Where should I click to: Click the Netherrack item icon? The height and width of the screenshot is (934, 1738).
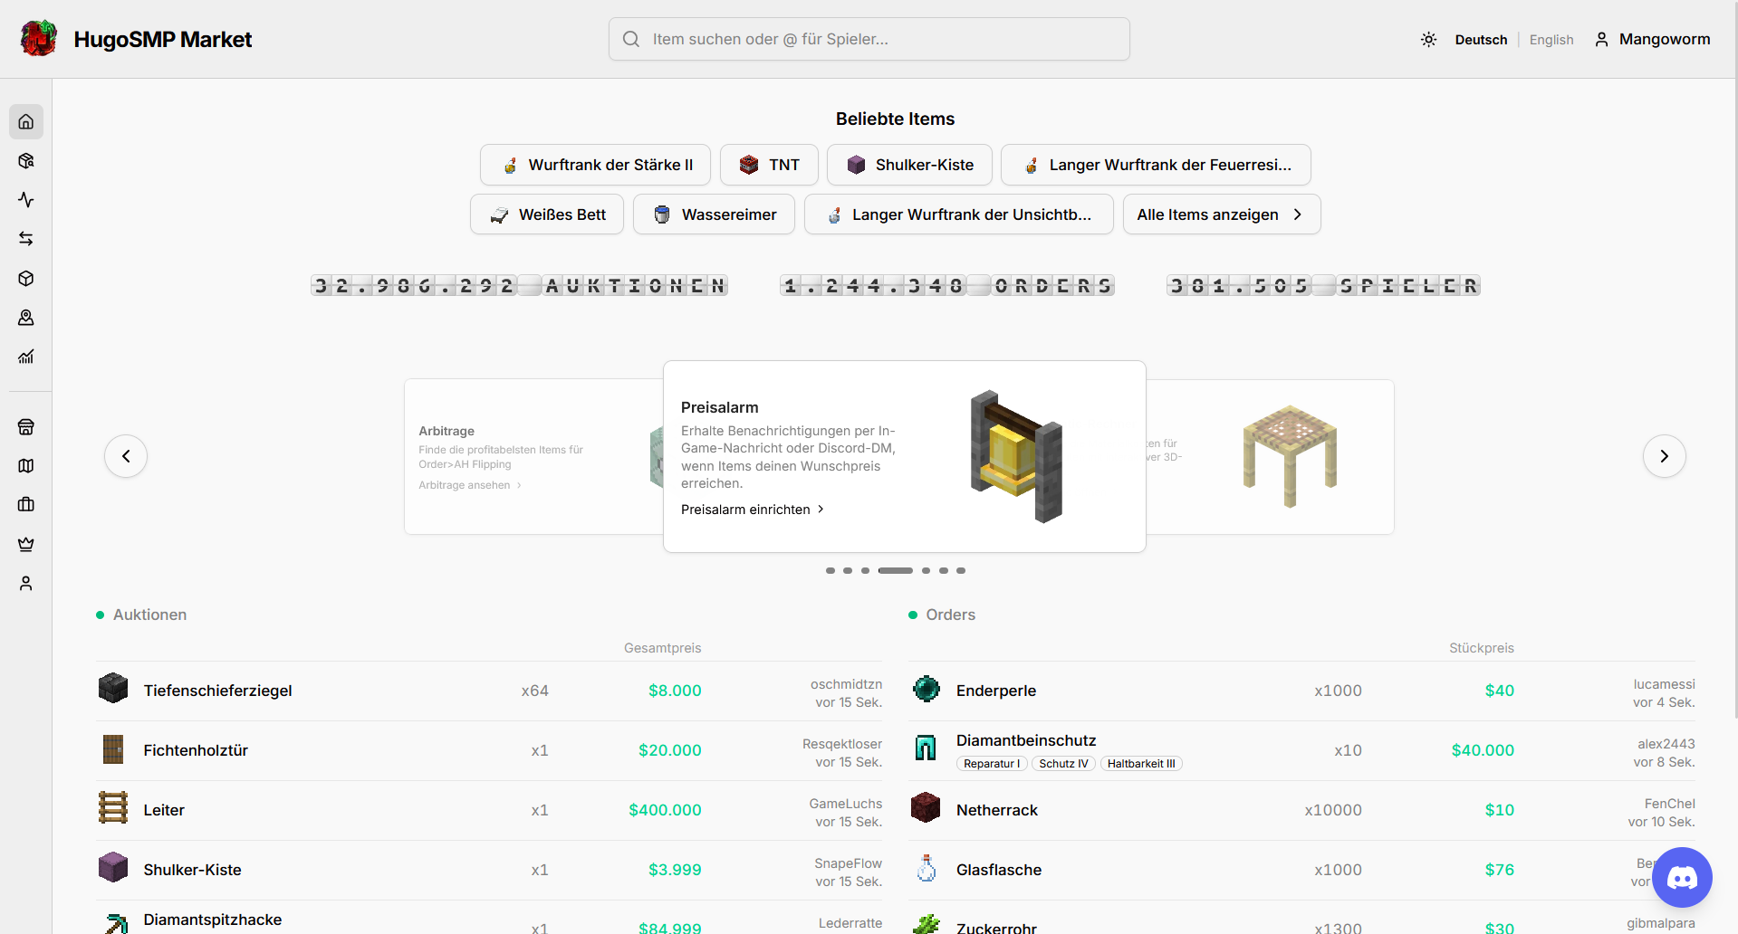(x=926, y=807)
